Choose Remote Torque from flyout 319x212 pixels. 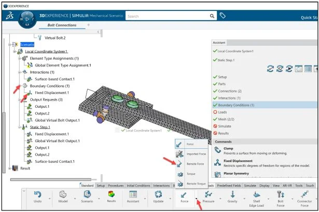click(x=191, y=183)
